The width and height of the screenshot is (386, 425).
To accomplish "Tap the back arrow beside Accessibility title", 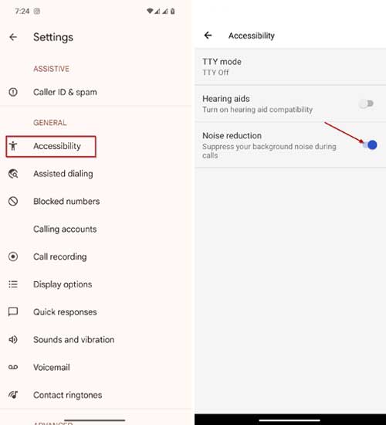I will point(208,36).
